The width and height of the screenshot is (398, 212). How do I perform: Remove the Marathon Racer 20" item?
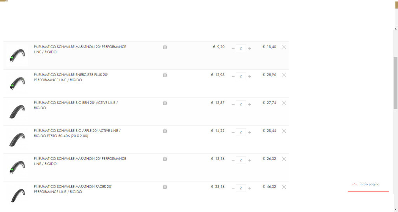click(x=284, y=187)
